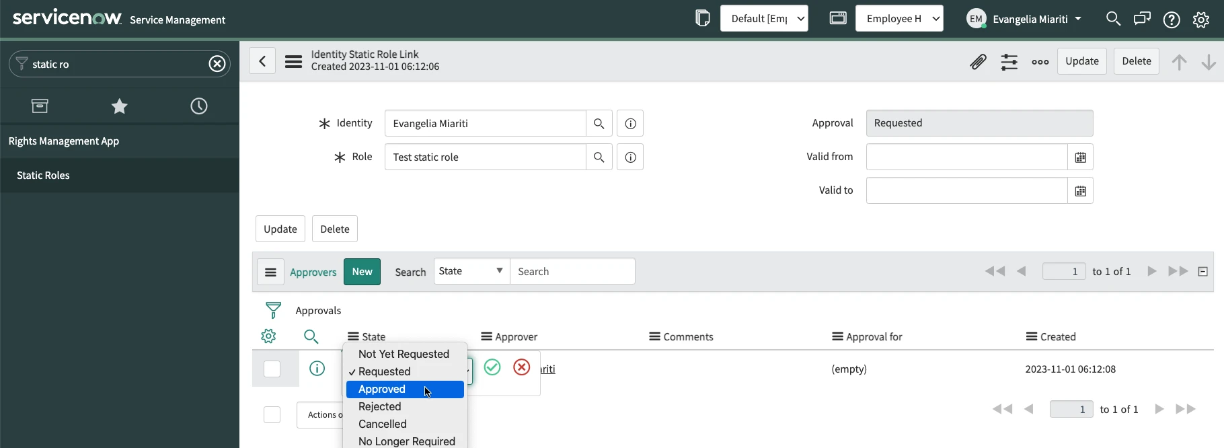Tick the approval row checkbox
This screenshot has height=448, width=1224.
point(272,369)
